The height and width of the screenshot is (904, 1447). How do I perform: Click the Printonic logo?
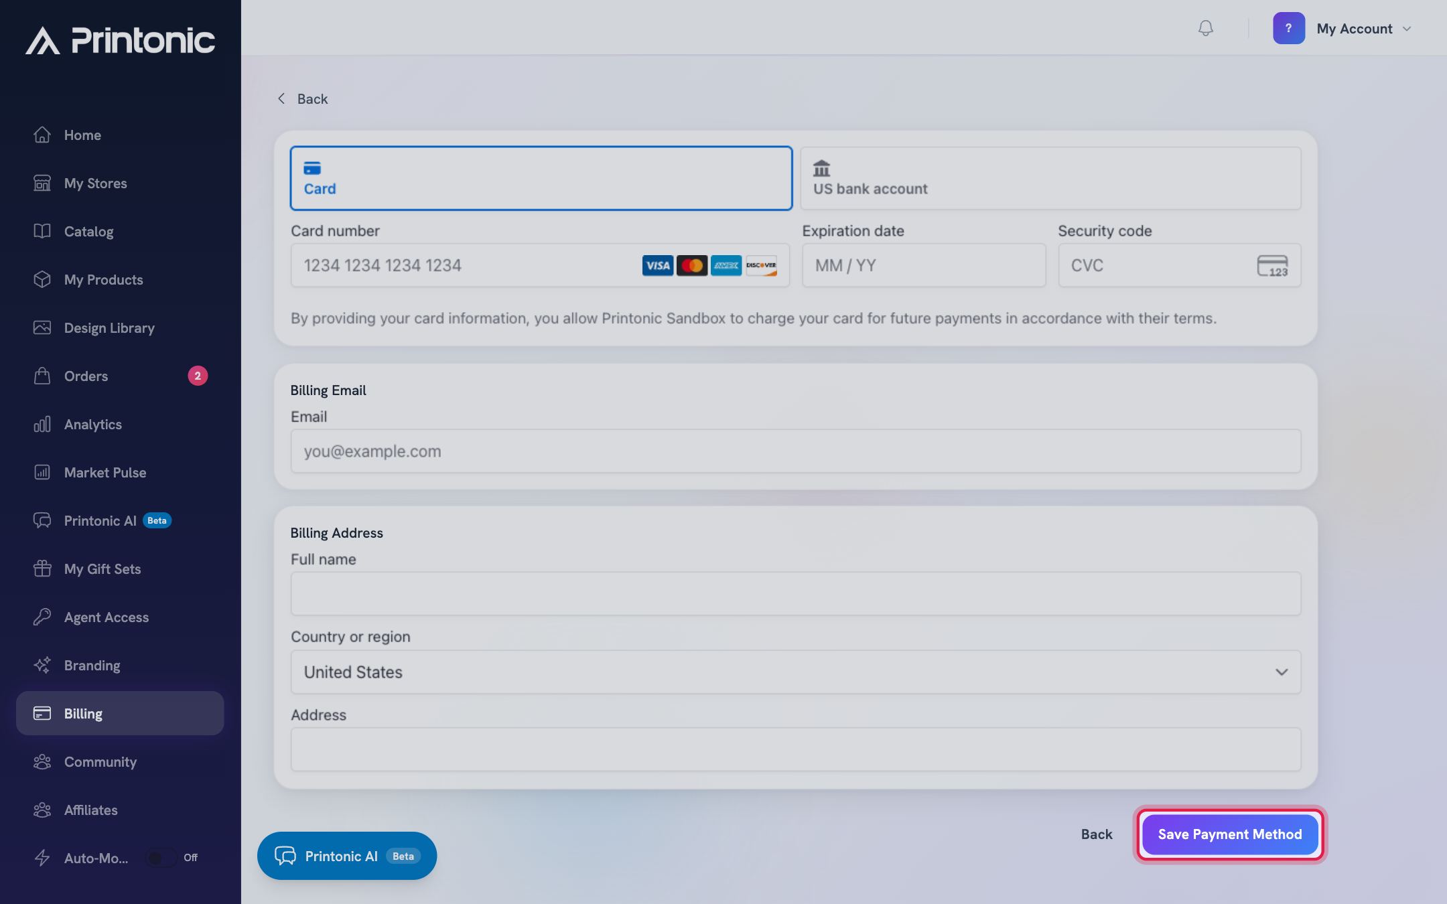pyautogui.click(x=121, y=40)
